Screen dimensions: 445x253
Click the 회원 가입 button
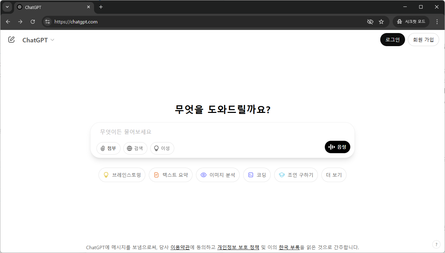click(423, 40)
